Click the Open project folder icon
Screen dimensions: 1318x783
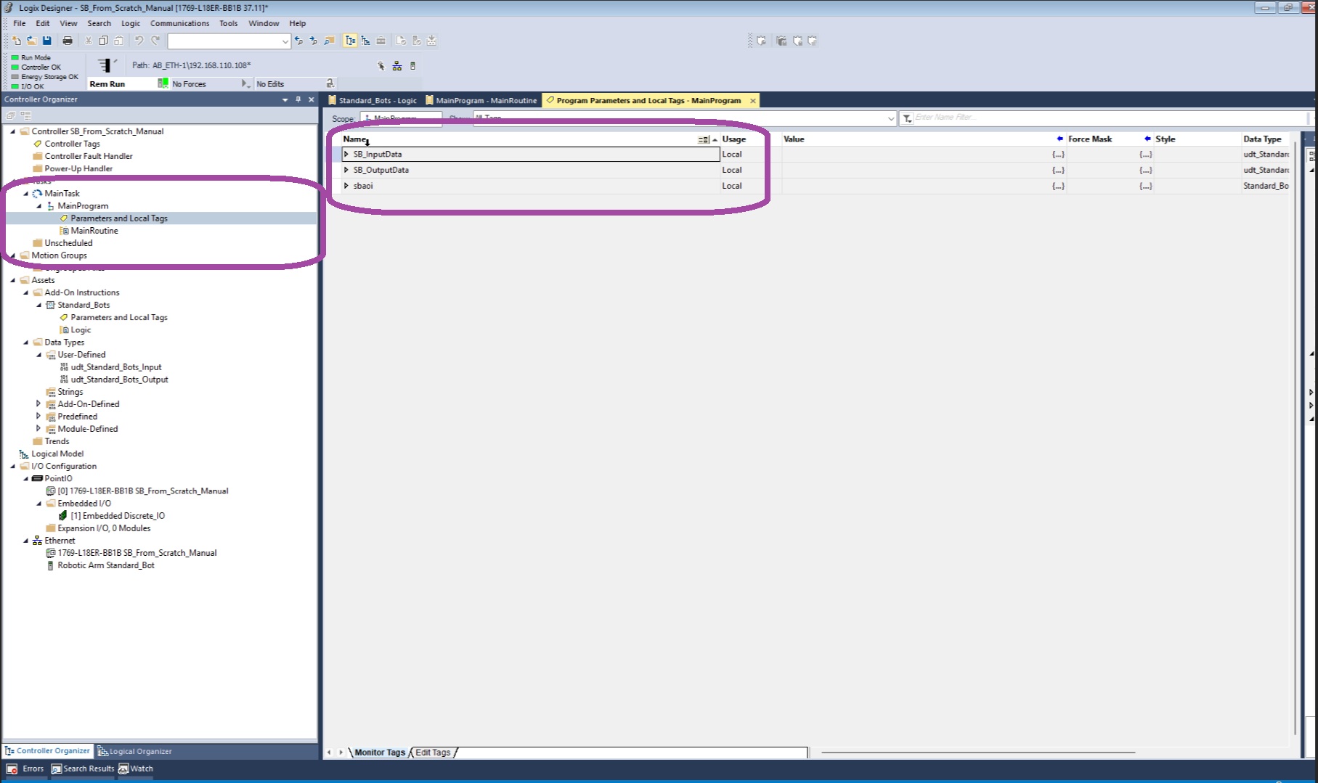32,41
